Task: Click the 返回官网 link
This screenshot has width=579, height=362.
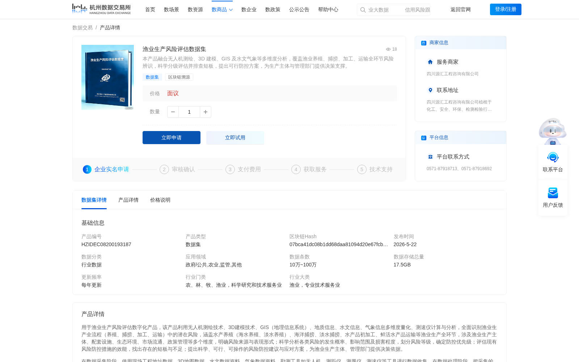Action: (x=461, y=9)
